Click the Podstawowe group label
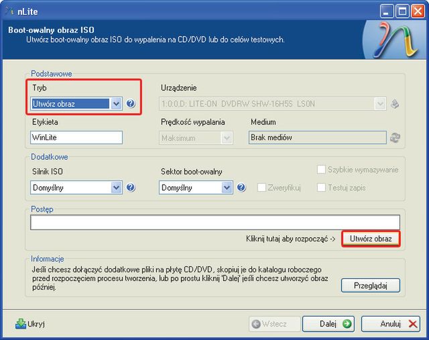Screen dimensions: 429x340 coord(52,73)
